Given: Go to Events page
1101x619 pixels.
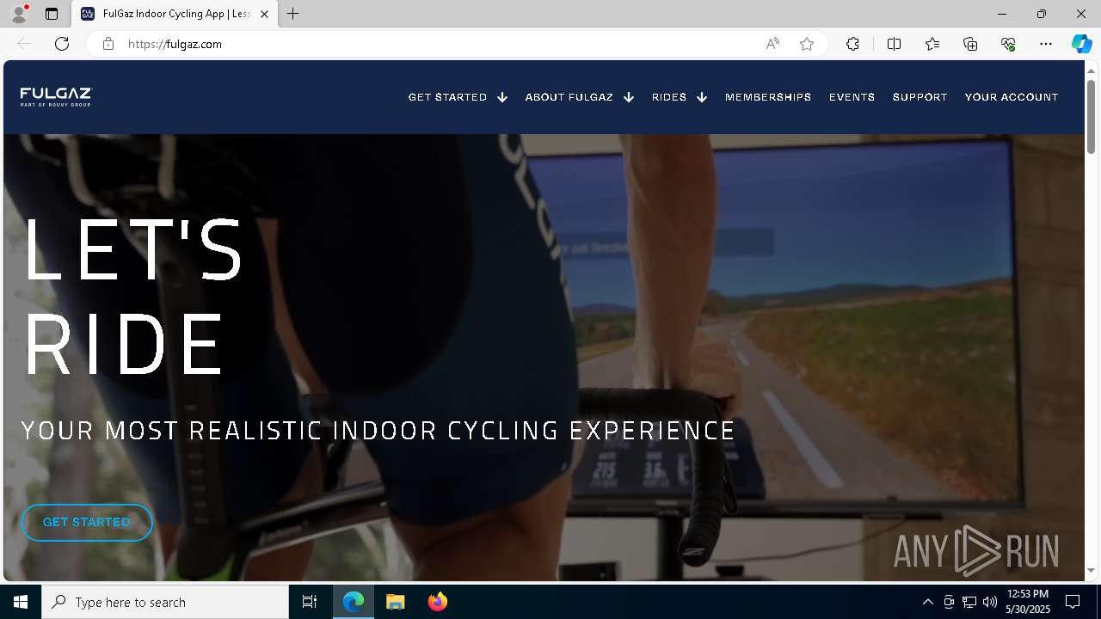Looking at the screenshot, I should [852, 97].
